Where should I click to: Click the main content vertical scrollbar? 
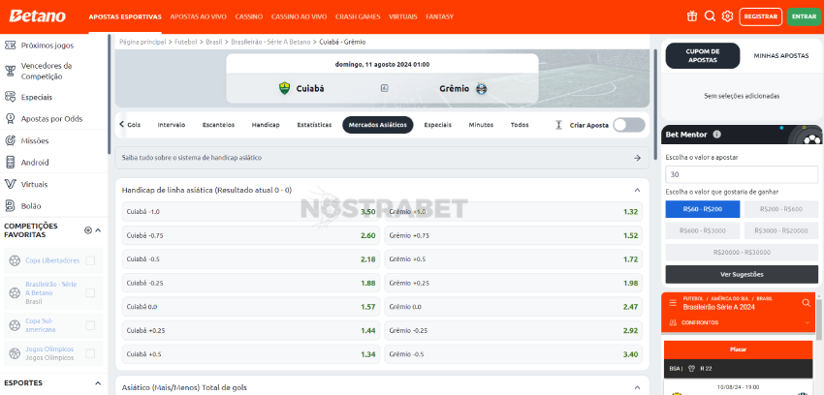point(654,105)
